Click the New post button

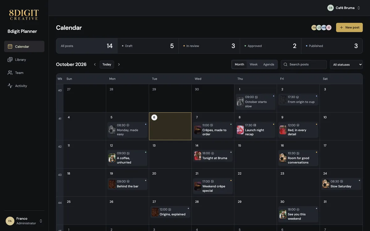tap(349, 27)
